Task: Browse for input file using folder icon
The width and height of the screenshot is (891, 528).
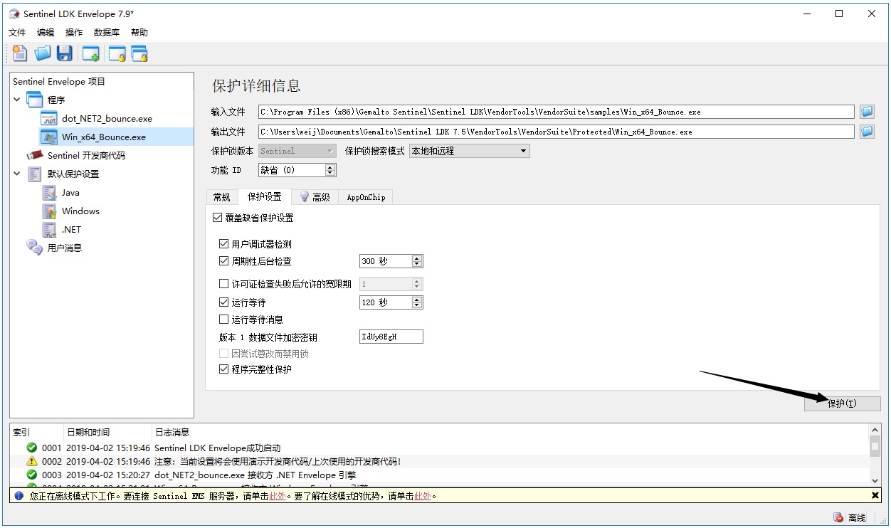Action: pos(866,112)
